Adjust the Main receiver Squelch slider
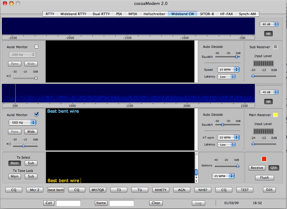Viewport: 287px width, 209px height. (x=222, y=125)
